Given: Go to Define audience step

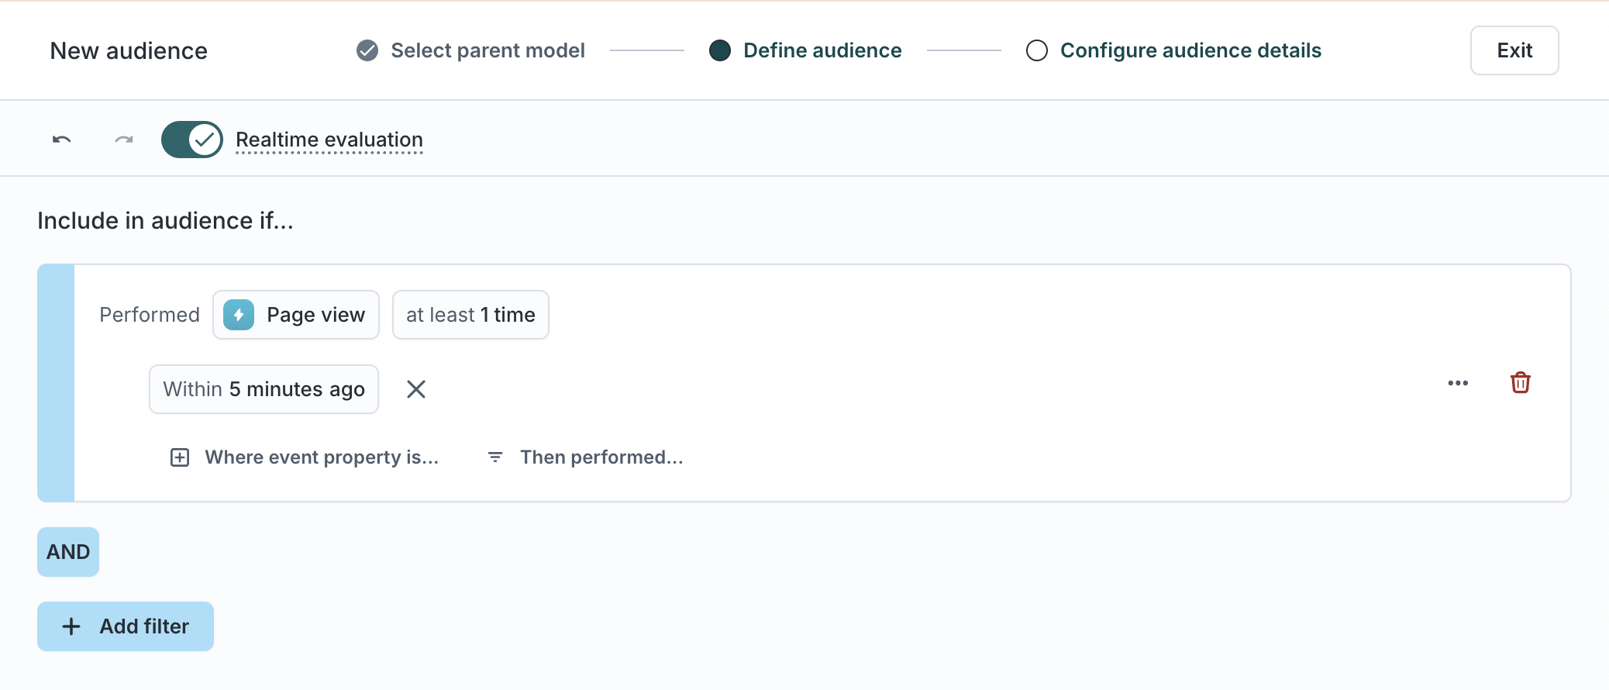Looking at the screenshot, I should [x=822, y=50].
